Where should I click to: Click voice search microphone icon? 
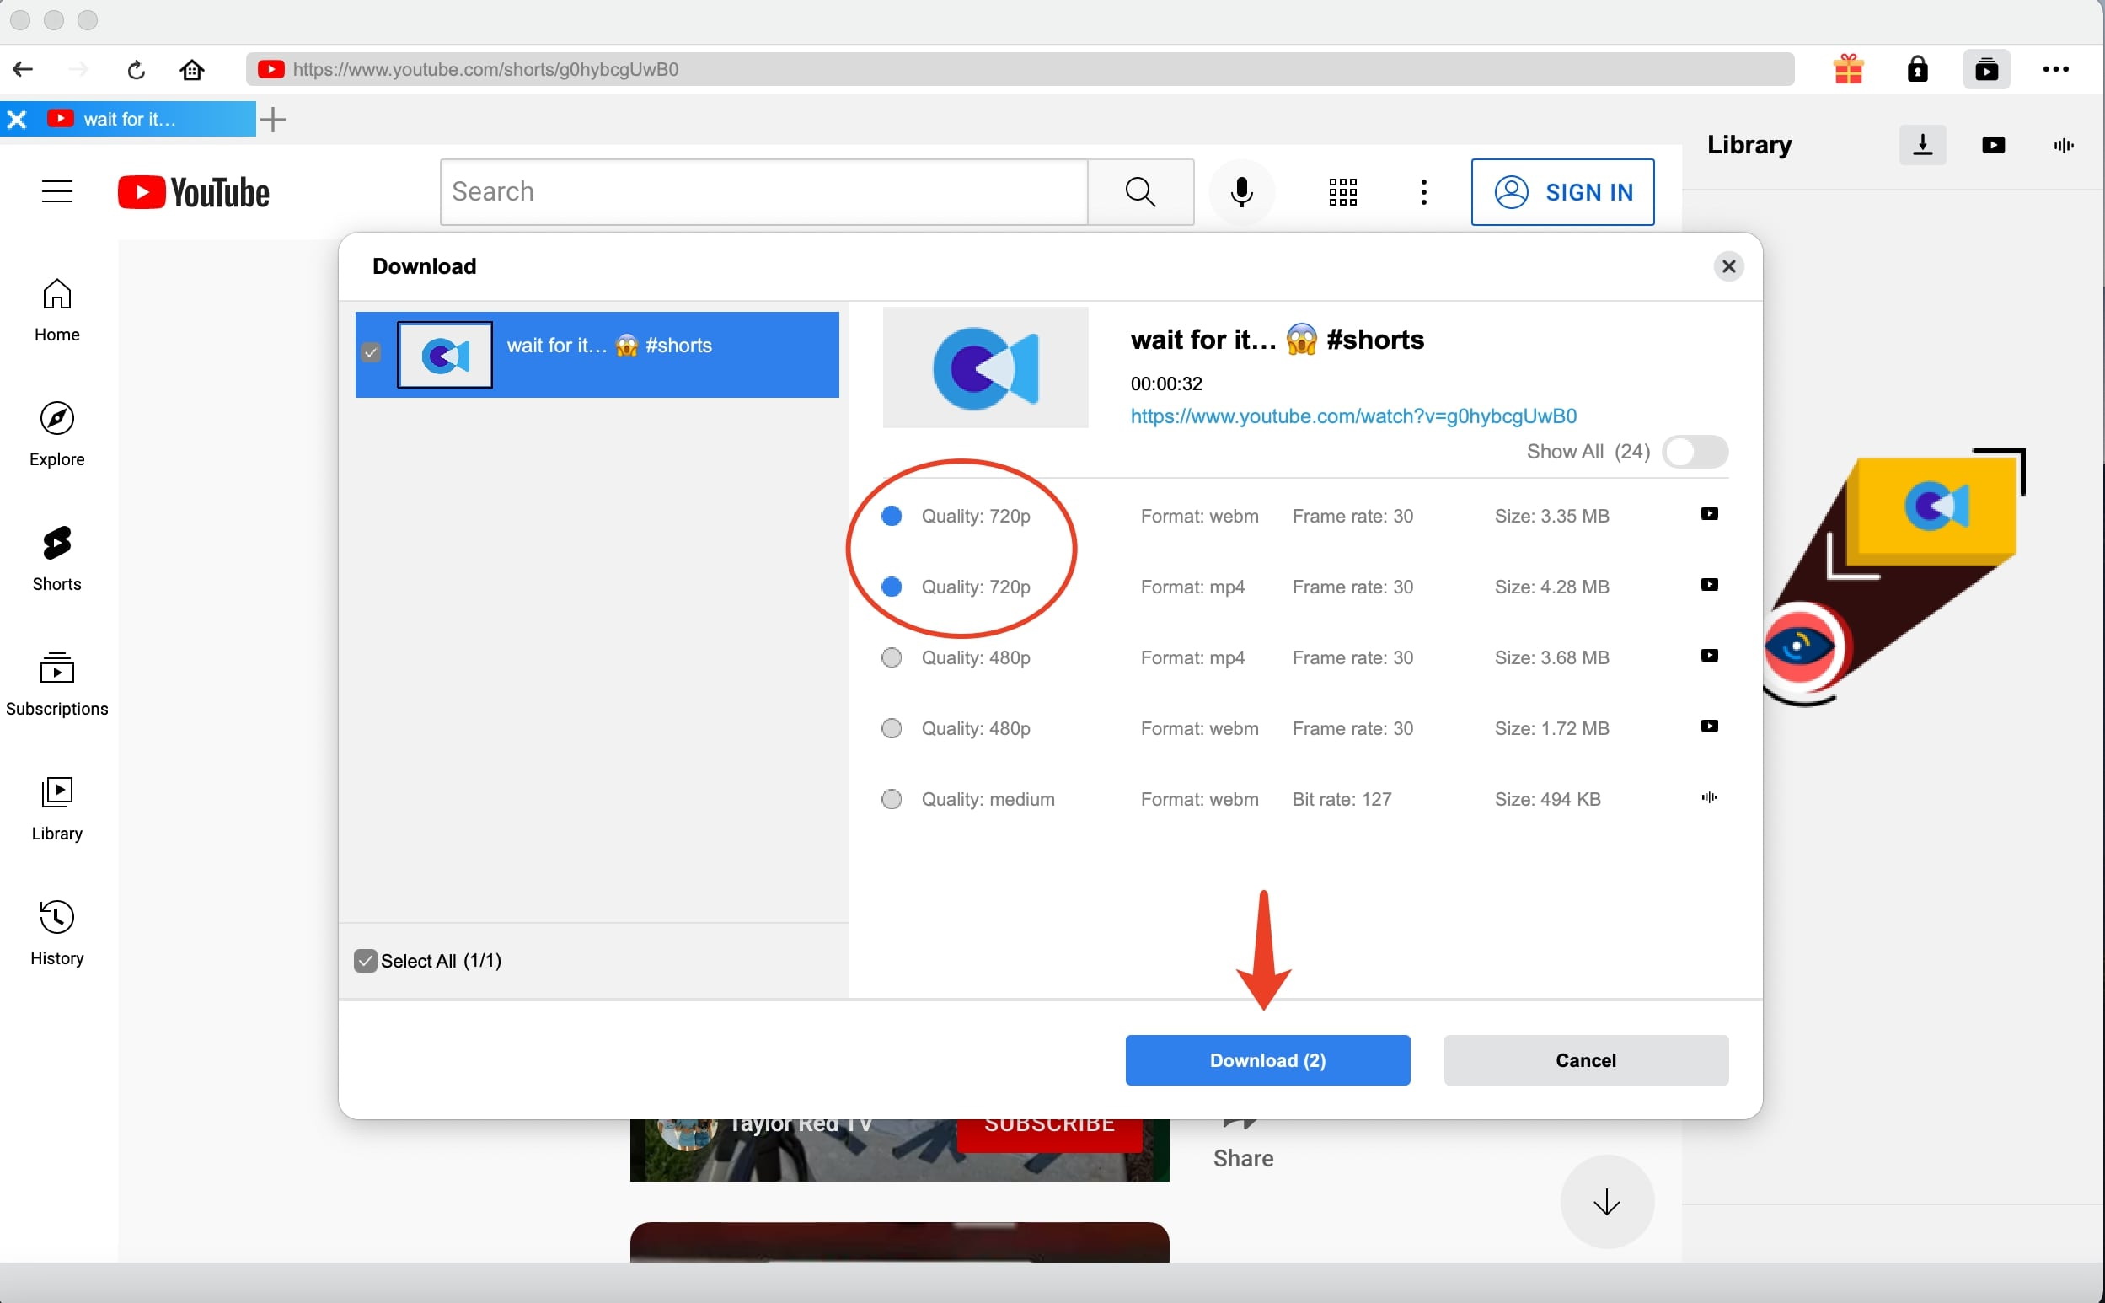tap(1241, 191)
